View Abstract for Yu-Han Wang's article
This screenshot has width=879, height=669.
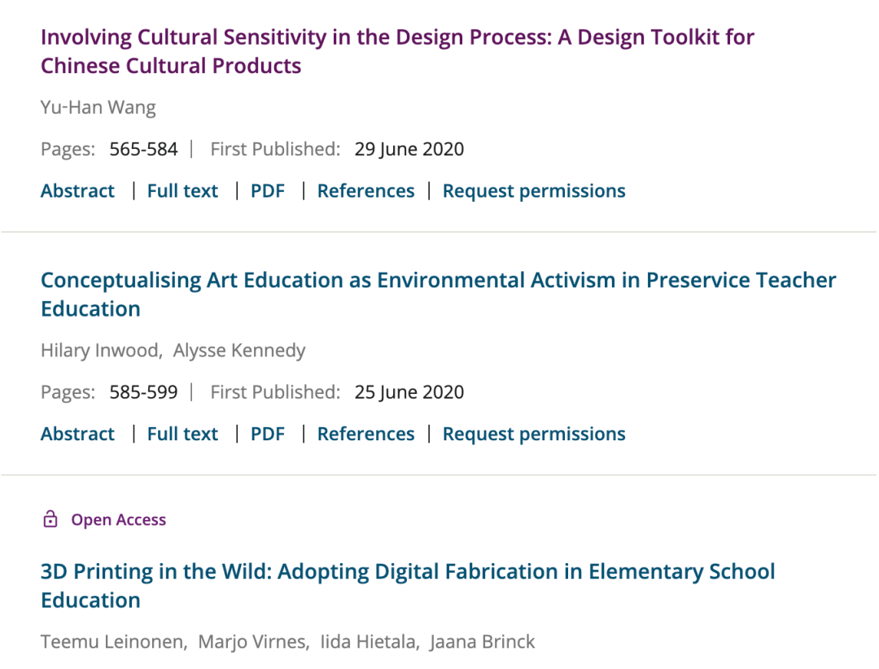pos(77,190)
